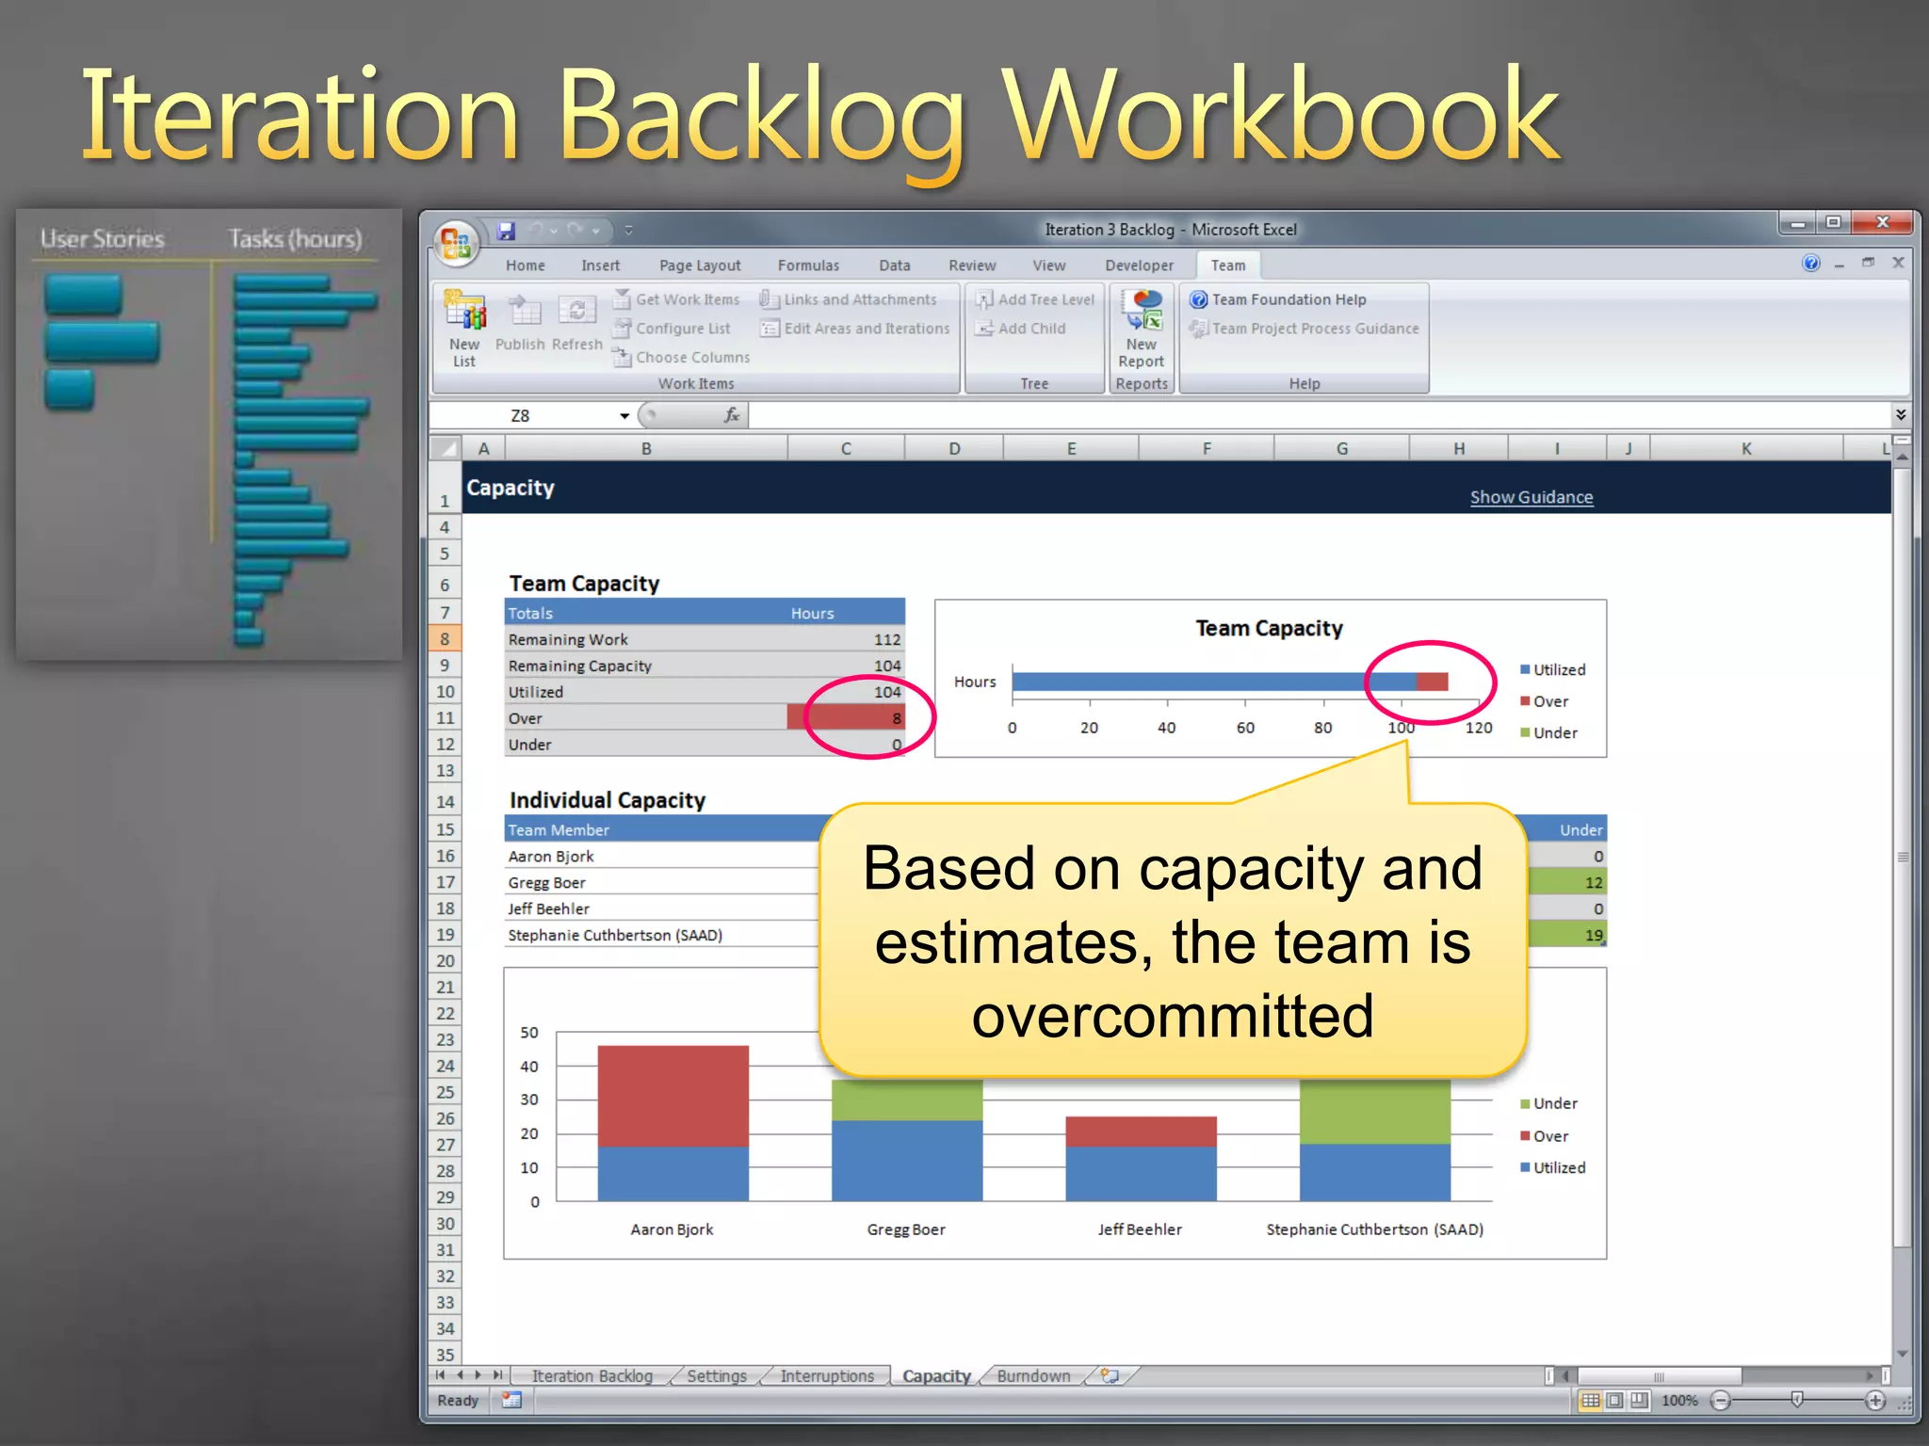Click the Excel help question mark icon
1929x1446 pixels.
click(1810, 264)
